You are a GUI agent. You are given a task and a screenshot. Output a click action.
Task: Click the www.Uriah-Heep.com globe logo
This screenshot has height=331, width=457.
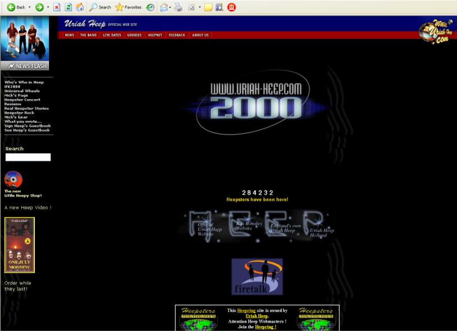[x=436, y=32]
